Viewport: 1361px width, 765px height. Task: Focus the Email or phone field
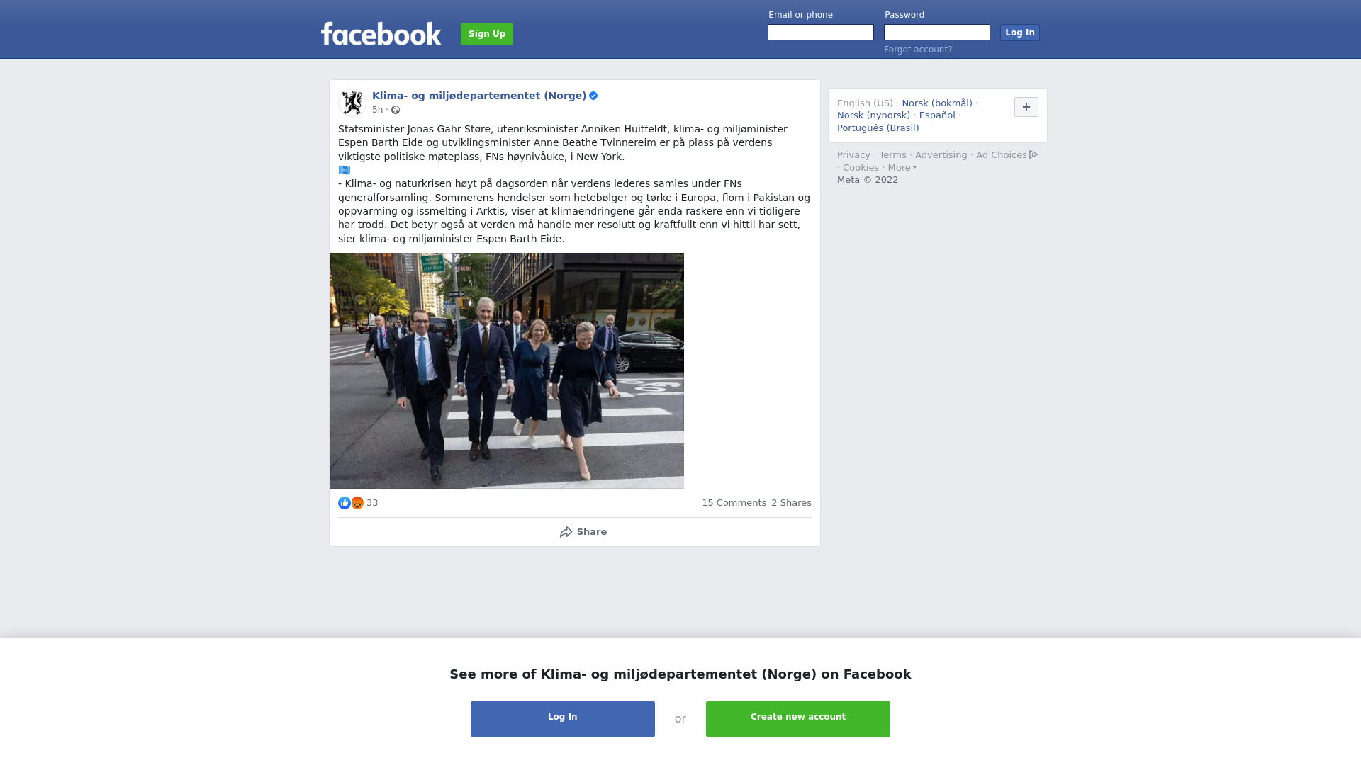point(821,33)
